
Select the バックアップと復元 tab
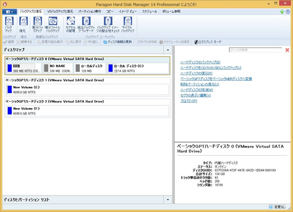(31, 11)
